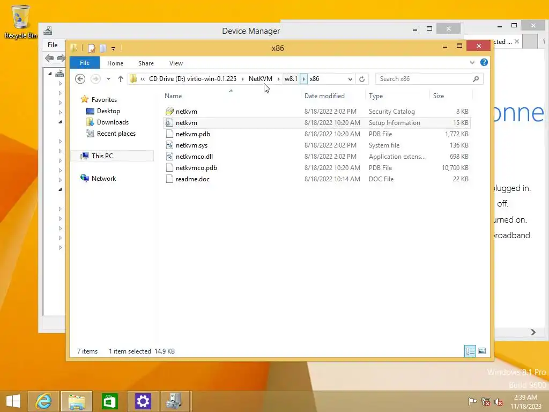Switch to Details view layout button
The width and height of the screenshot is (549, 412).
click(470, 351)
